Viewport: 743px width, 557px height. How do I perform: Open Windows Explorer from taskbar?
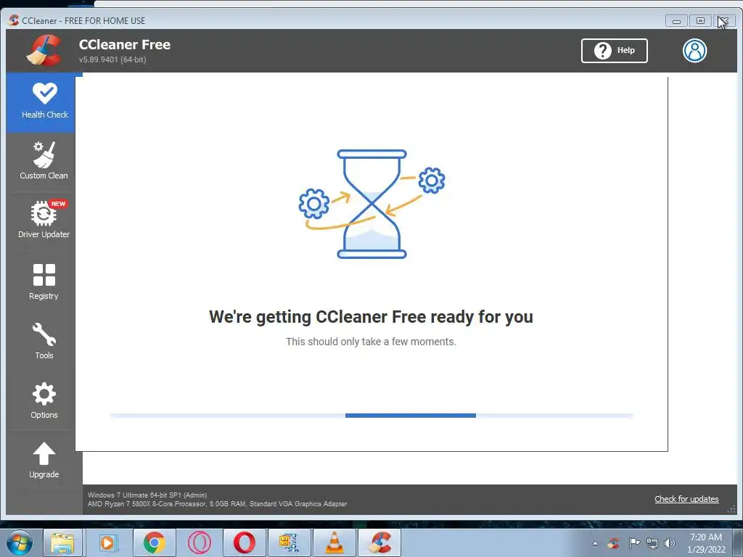coord(62,542)
